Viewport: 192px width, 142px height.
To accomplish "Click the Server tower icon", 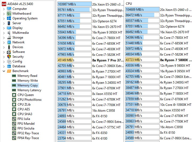I will click(9, 23).
